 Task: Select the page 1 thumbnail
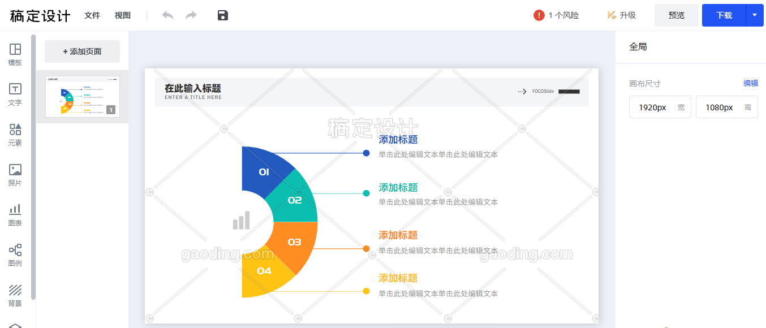point(82,96)
